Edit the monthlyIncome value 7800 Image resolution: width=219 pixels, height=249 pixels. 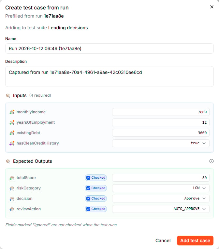pos(161,112)
